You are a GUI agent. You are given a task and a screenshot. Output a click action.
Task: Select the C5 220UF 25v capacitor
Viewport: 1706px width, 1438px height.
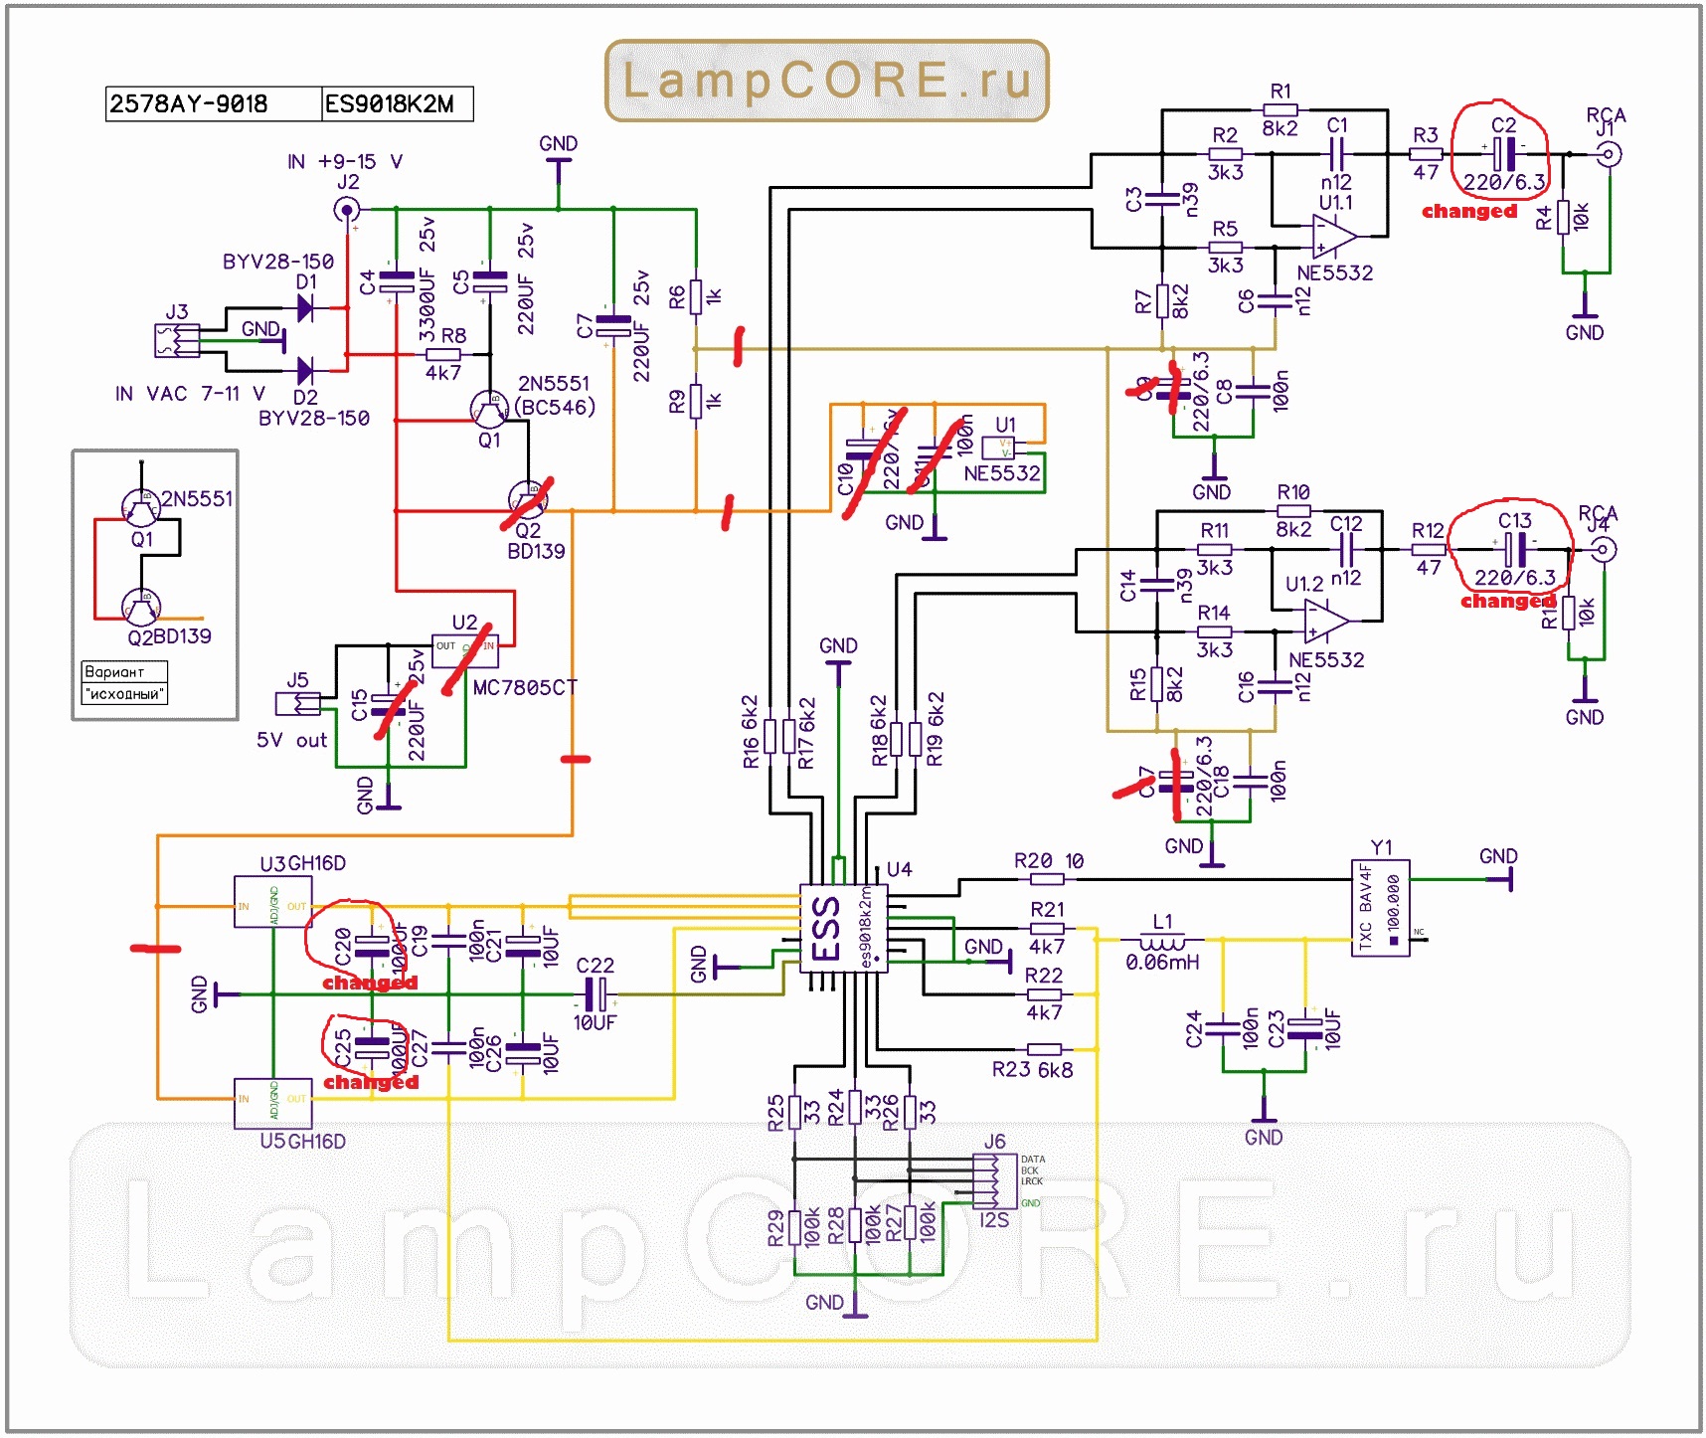click(x=489, y=281)
